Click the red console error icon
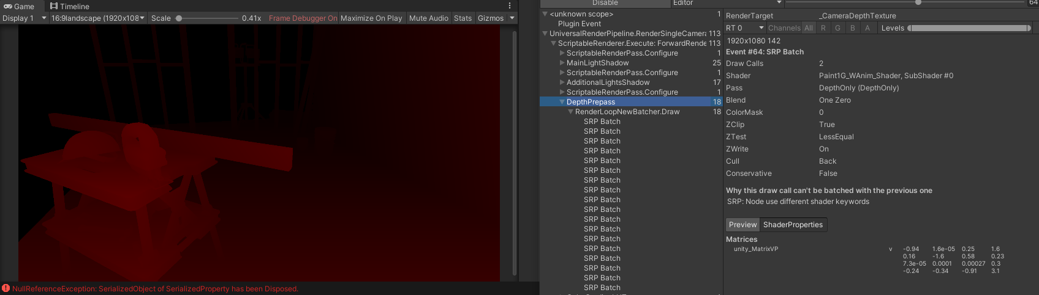 pyautogui.click(x=6, y=288)
